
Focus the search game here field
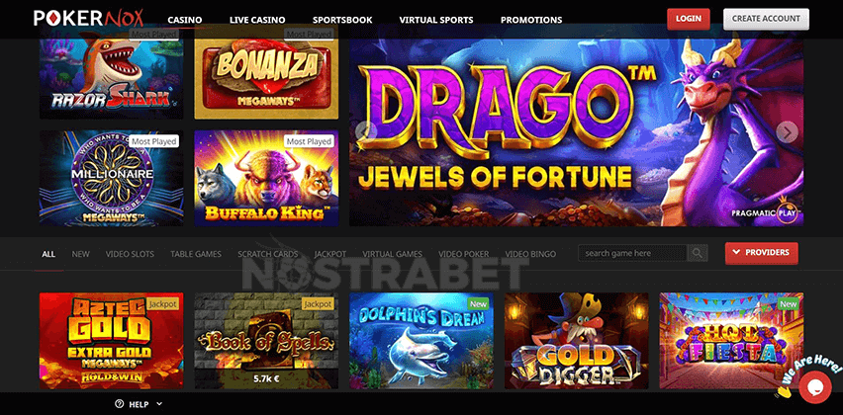coord(632,253)
